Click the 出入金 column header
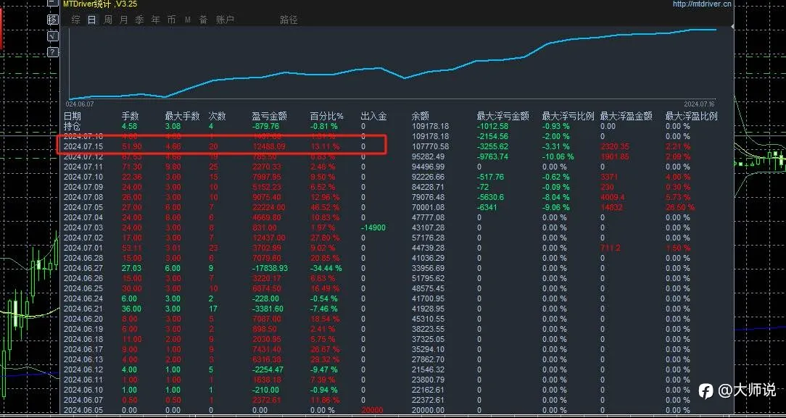Viewport: 786px width, 418px height. (374, 116)
